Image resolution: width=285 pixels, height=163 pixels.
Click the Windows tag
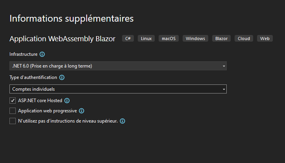click(195, 38)
